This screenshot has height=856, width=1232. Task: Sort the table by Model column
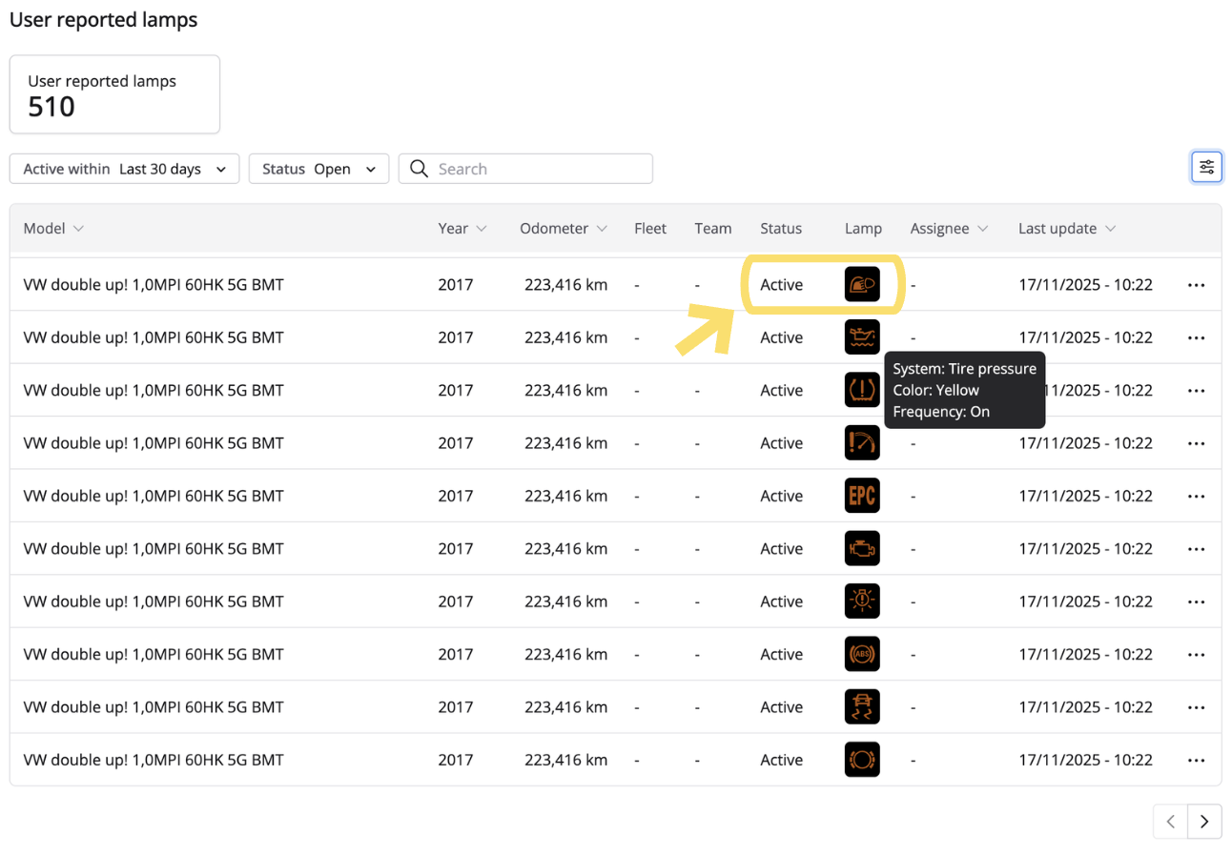53,229
